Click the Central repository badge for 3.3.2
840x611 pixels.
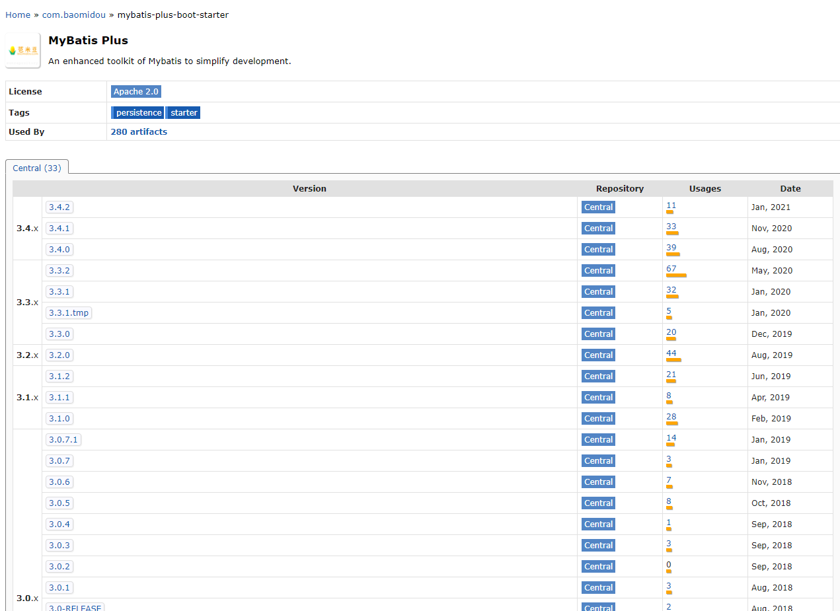pyautogui.click(x=597, y=270)
